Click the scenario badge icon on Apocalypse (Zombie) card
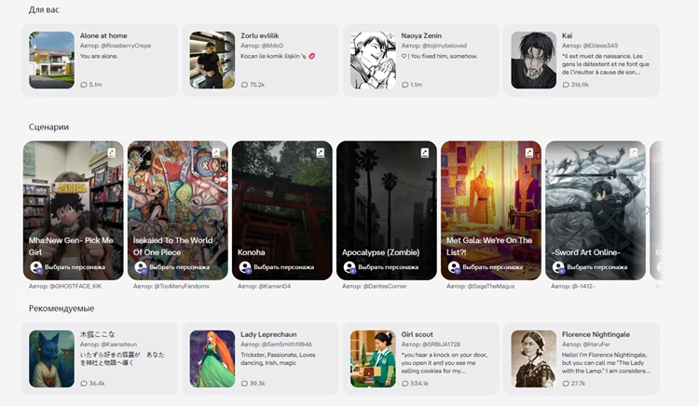Screen dimensions: 699x406 point(424,153)
